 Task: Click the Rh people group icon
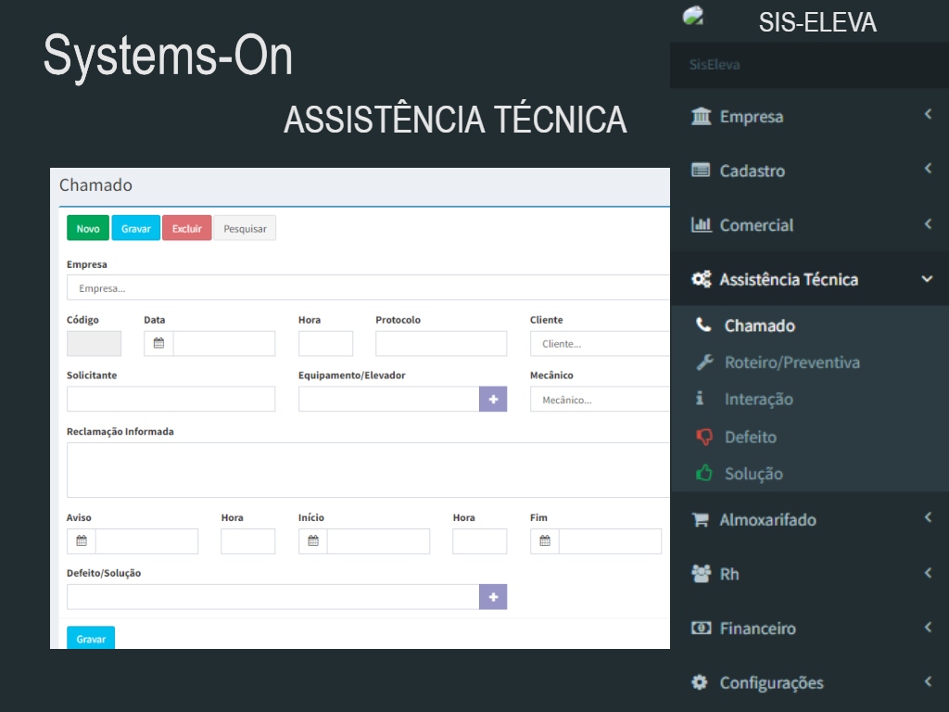coord(701,573)
